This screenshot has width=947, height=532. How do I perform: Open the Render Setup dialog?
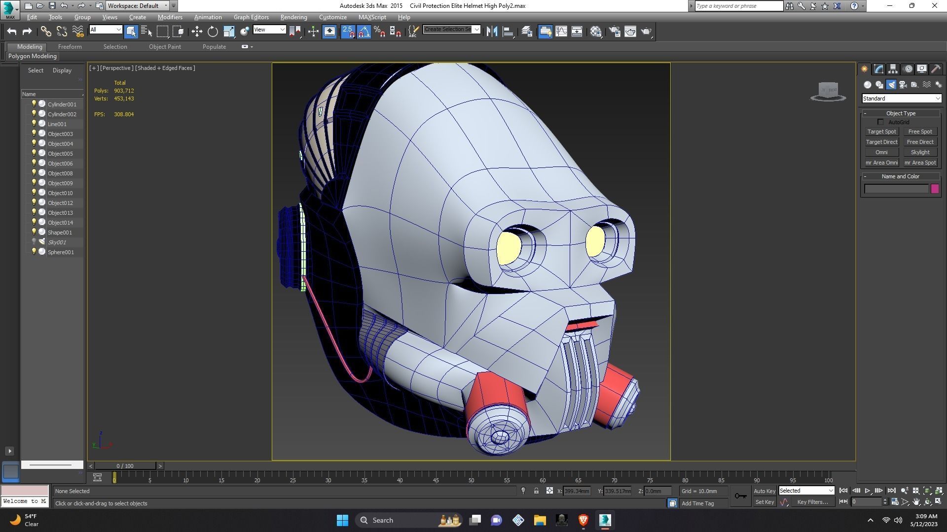click(x=615, y=31)
